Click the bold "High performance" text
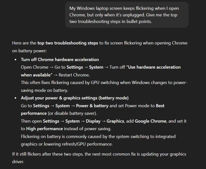Viewport: 206px width, 169px height. tap(44, 128)
